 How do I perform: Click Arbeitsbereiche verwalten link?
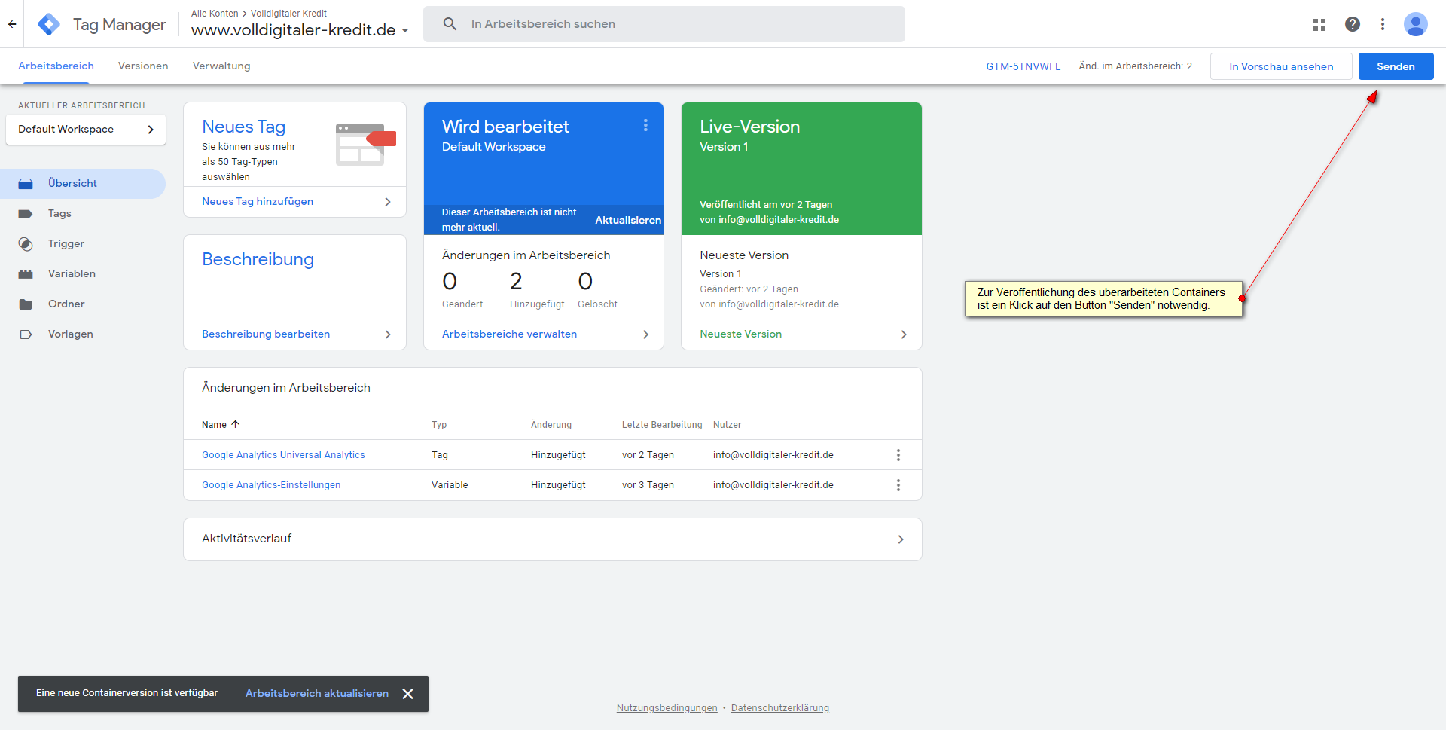(509, 334)
